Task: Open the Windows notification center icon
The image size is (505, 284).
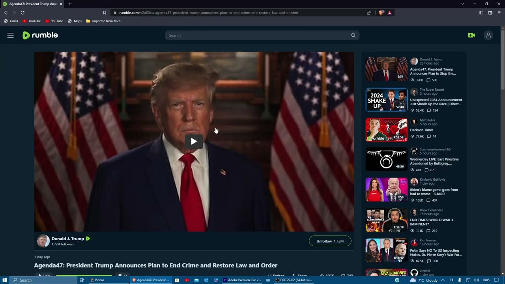Action: (496, 280)
